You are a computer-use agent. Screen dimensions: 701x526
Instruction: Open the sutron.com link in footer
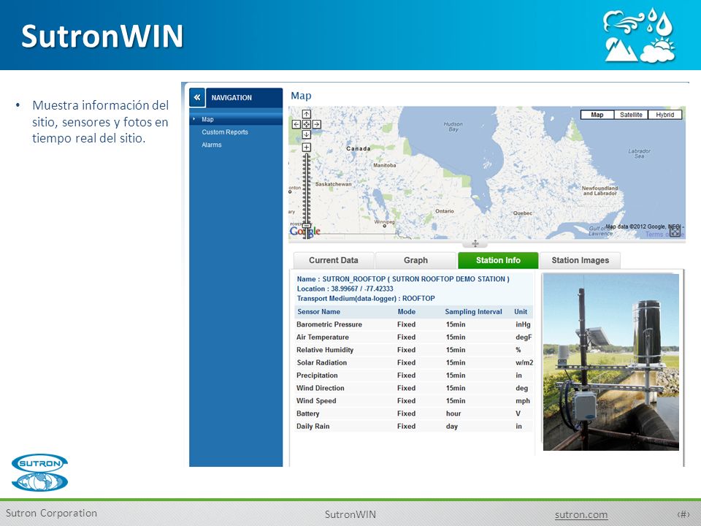click(581, 514)
